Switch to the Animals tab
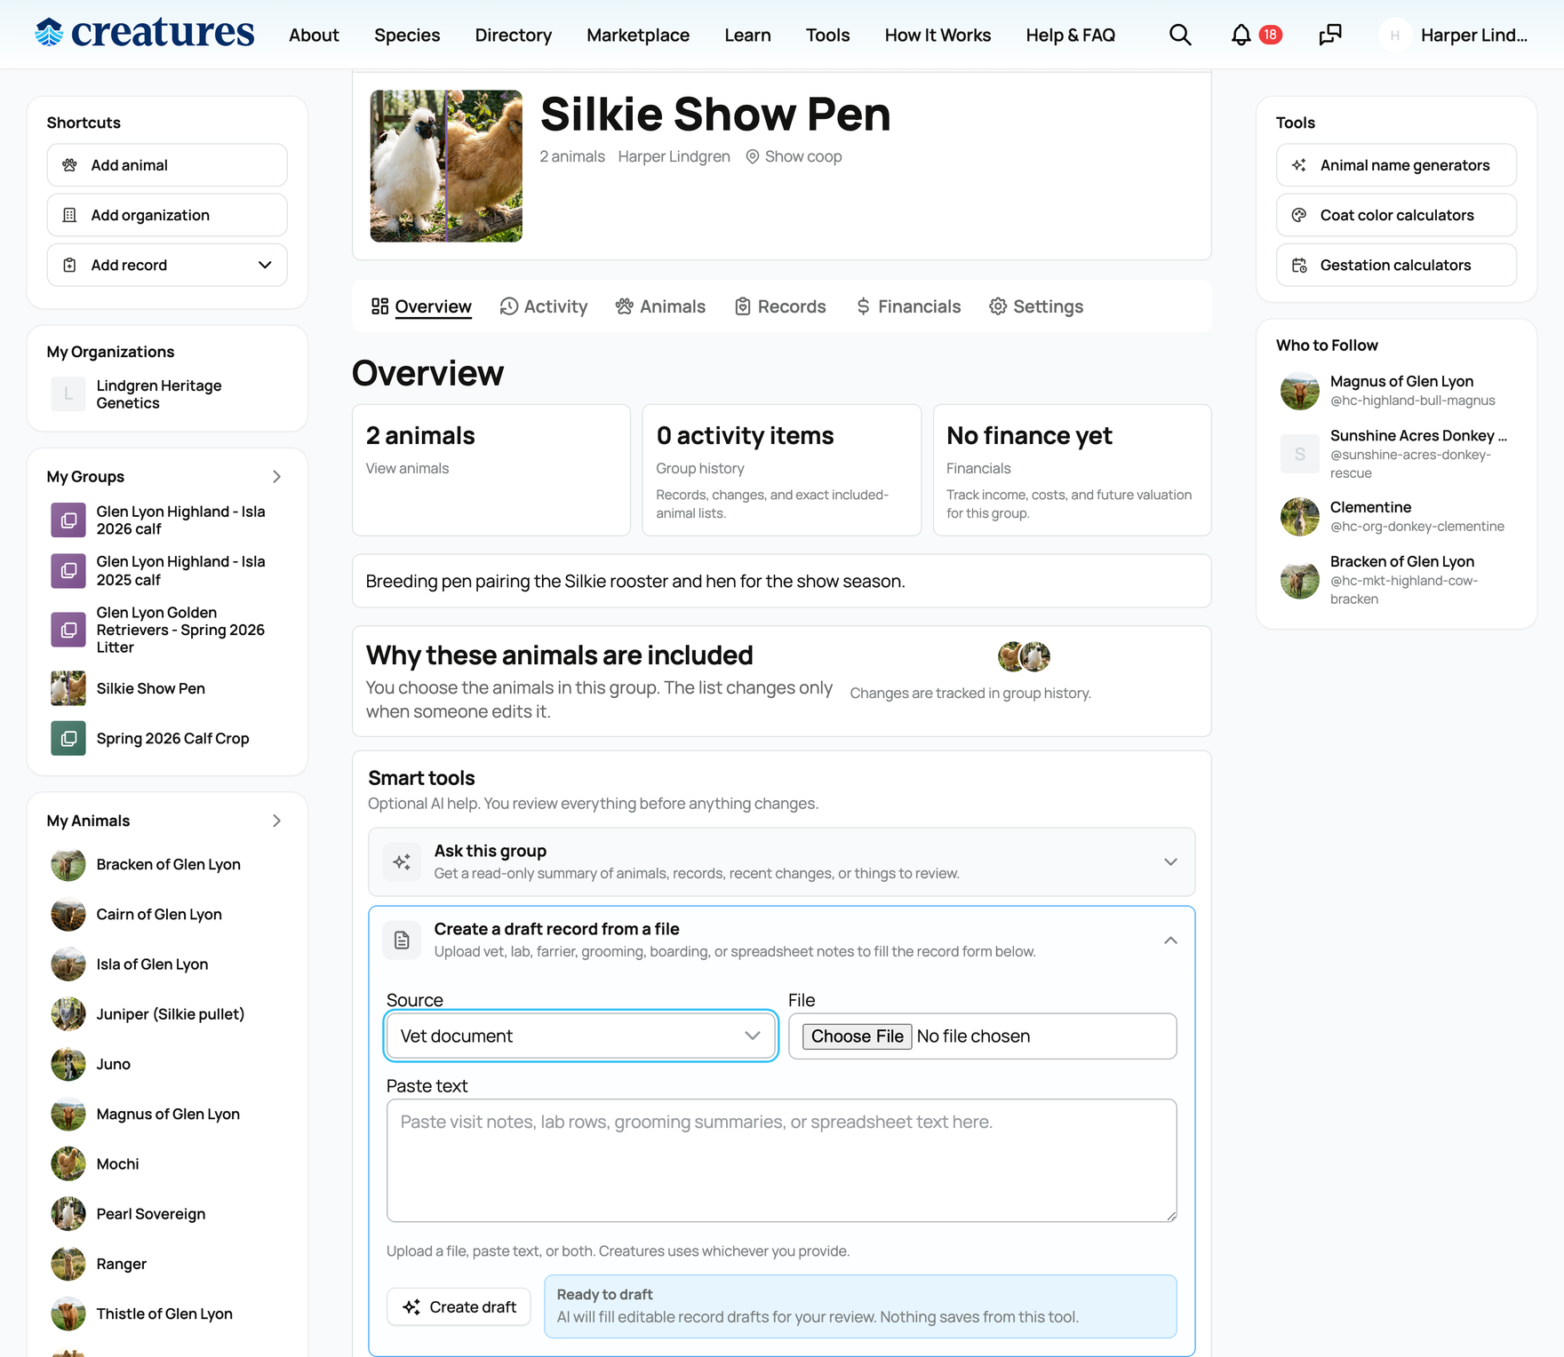The image size is (1564, 1357). pos(660,306)
